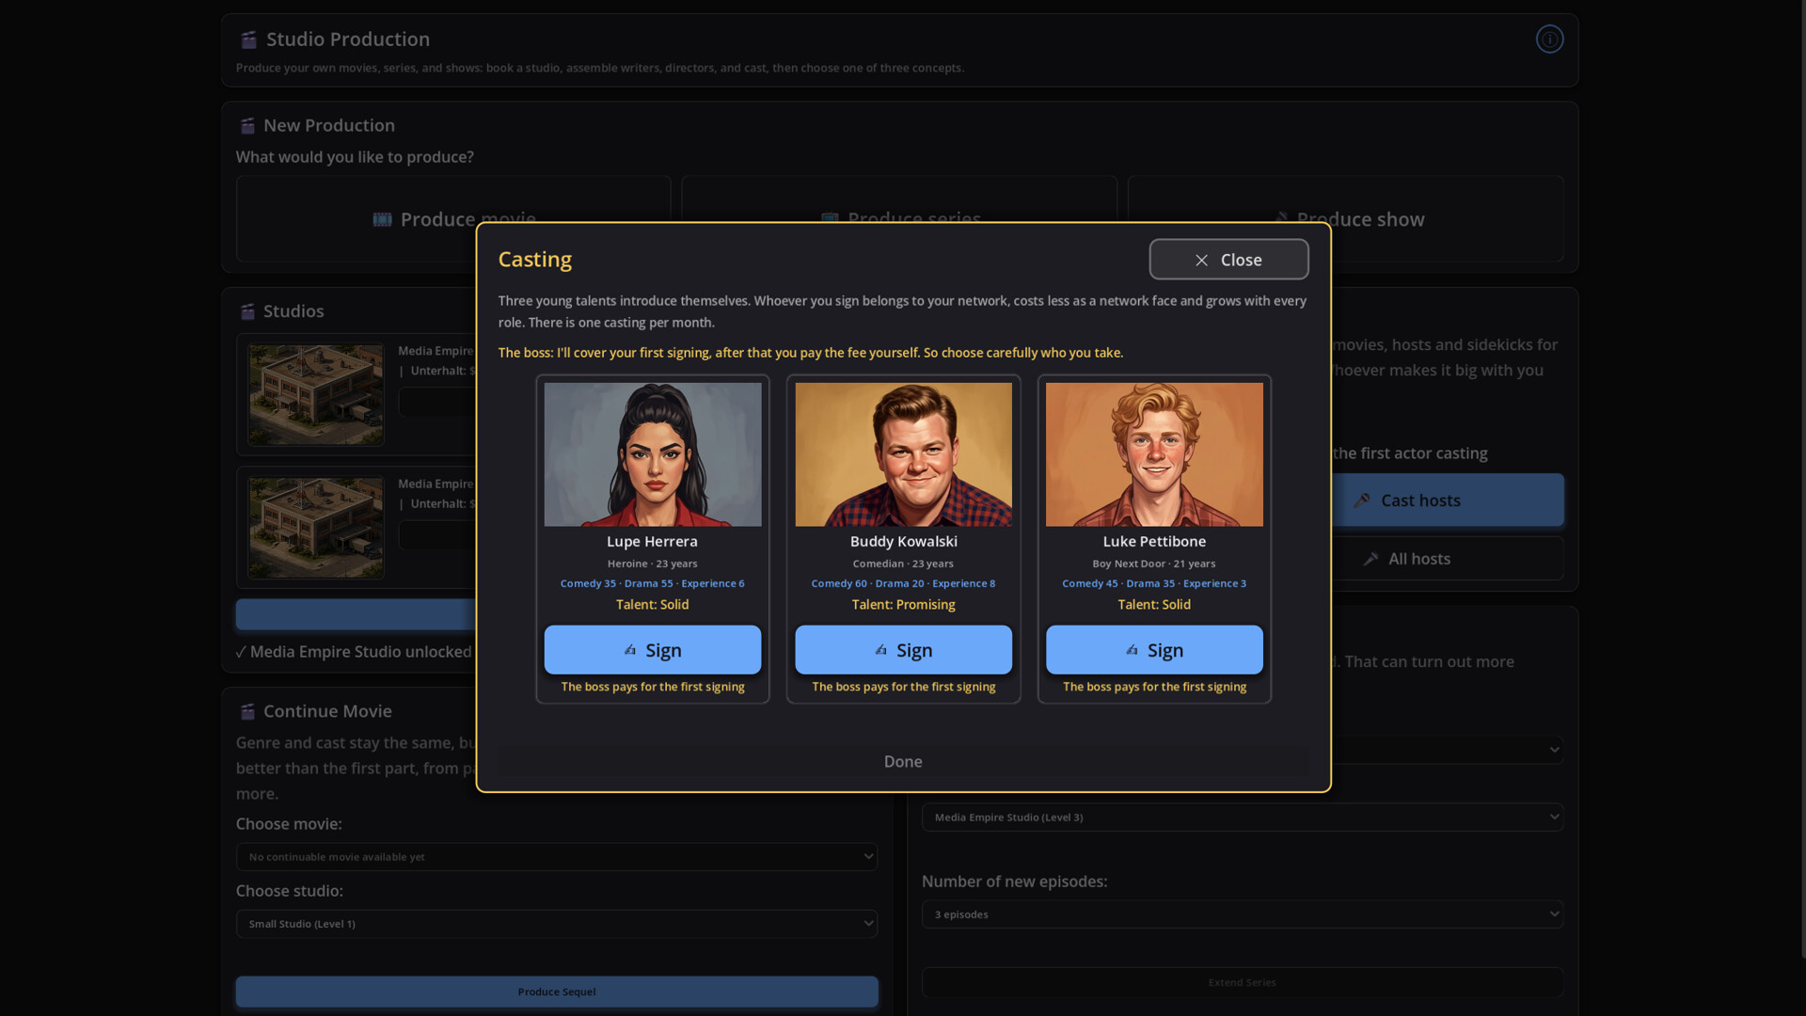Image resolution: width=1806 pixels, height=1016 pixels.
Task: Click 'Comedy 45 · Drama 35 · Experience 3' stats
Action: click(x=1154, y=584)
